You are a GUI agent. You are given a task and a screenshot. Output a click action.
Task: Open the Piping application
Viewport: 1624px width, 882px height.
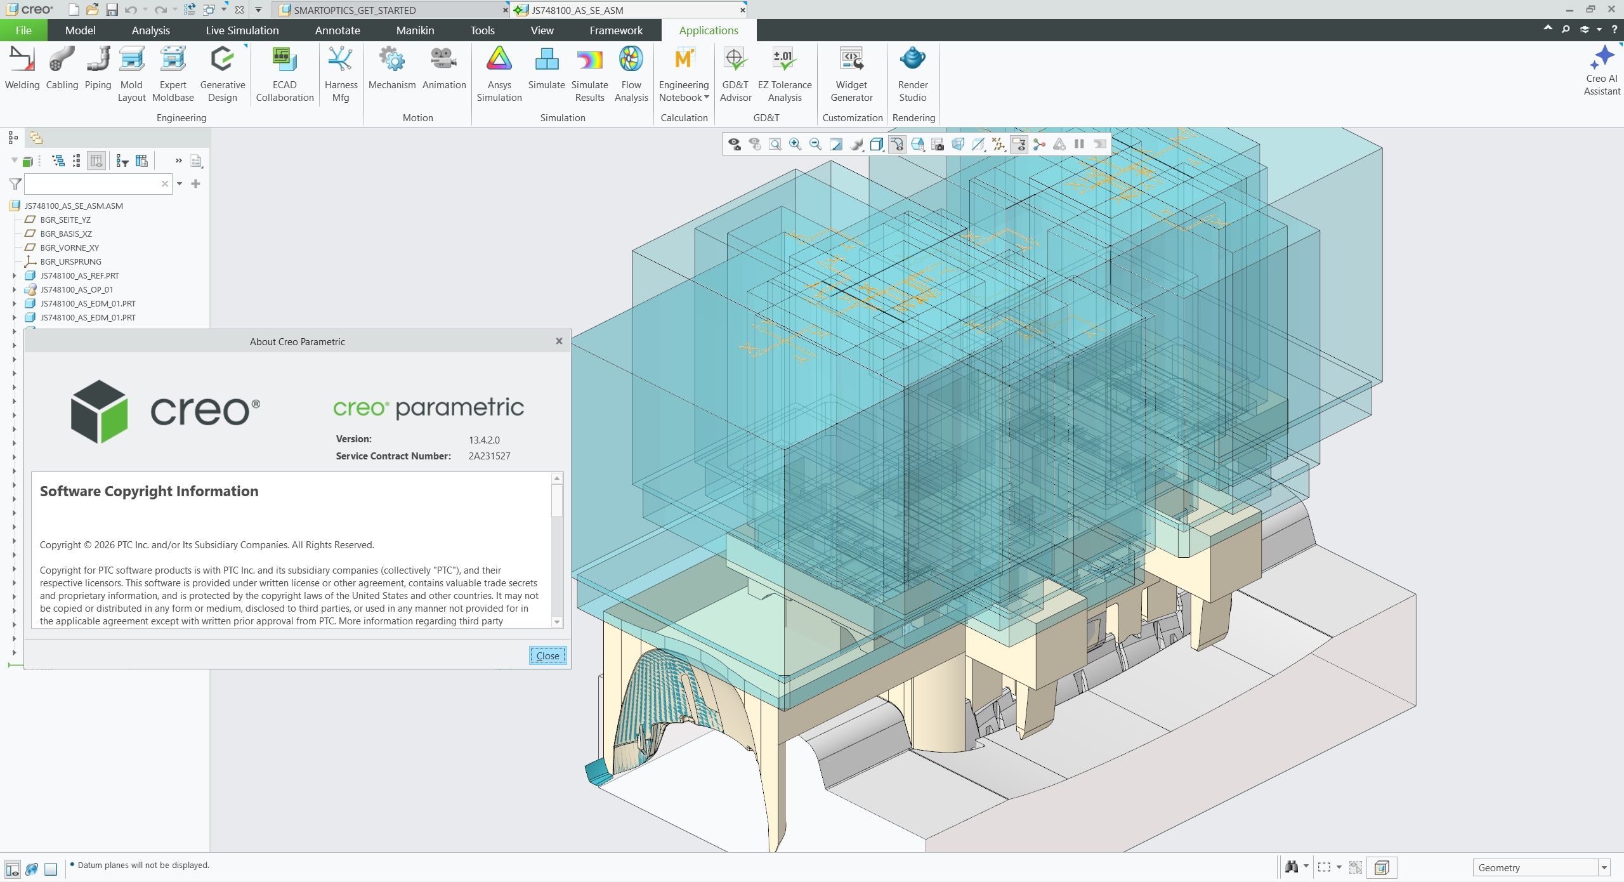point(98,68)
